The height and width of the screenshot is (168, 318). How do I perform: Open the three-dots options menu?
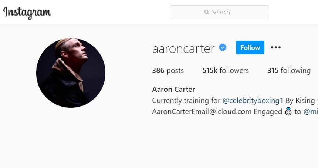point(276,47)
